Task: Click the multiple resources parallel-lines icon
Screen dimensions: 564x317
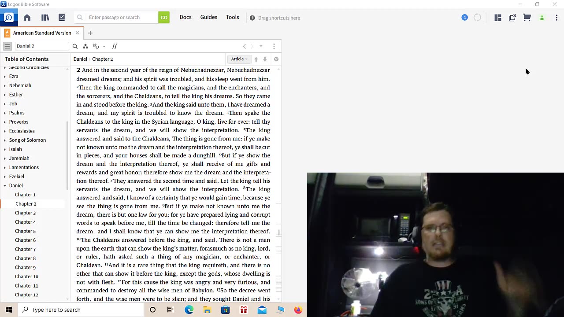Action: 115,46
